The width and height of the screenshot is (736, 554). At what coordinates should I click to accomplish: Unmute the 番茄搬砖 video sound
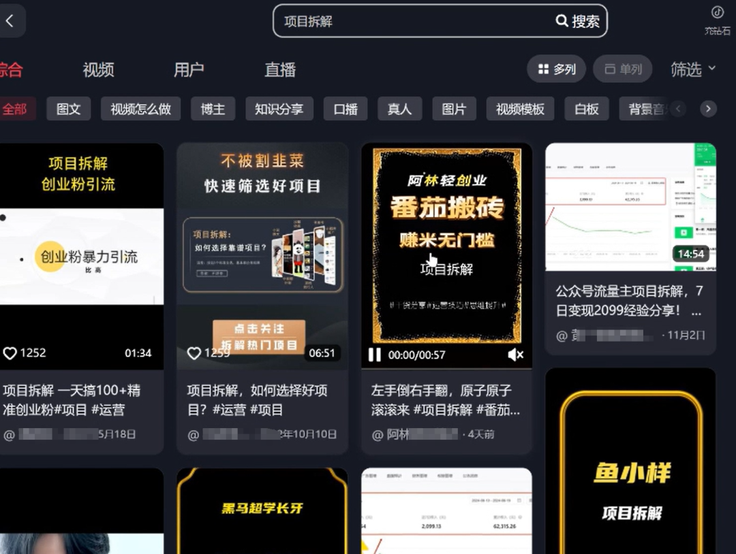click(515, 355)
